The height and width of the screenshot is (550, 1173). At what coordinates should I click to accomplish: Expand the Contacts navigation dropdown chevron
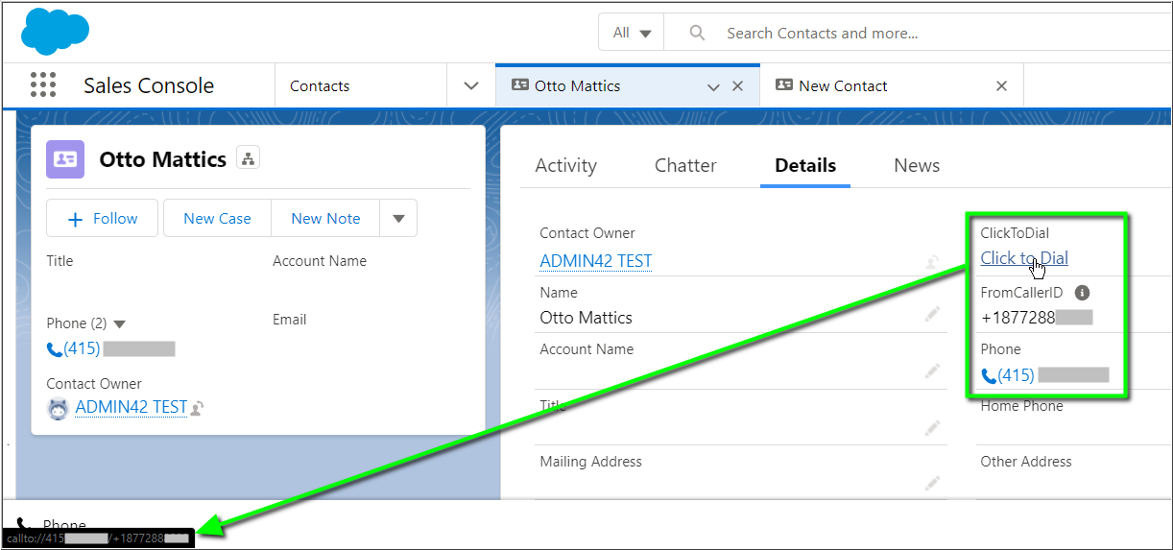point(471,85)
